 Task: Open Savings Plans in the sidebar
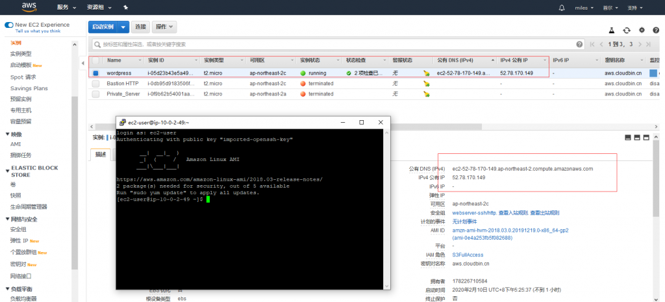pos(29,88)
